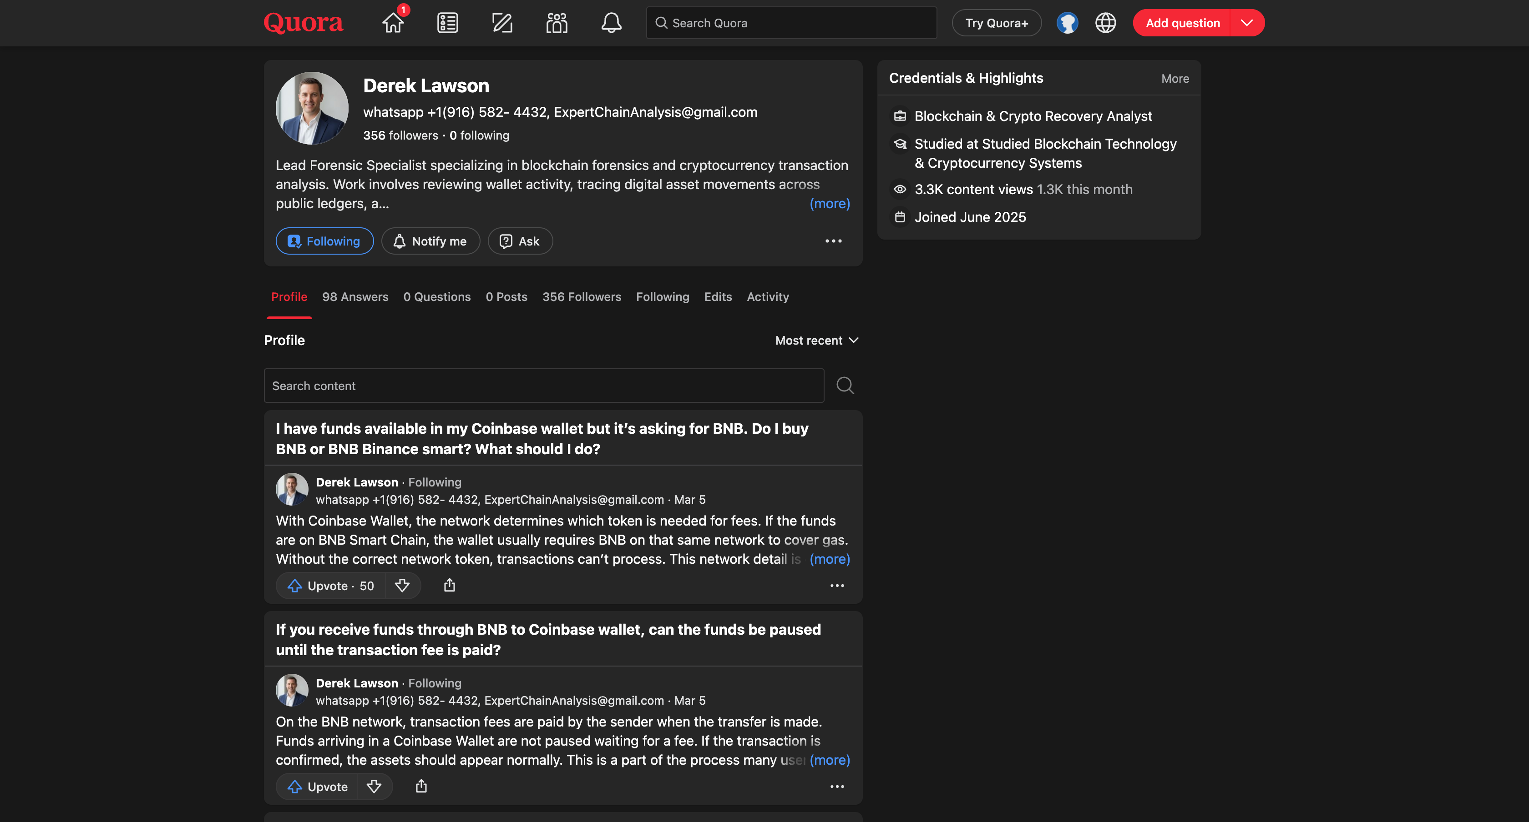
Task: Click the search content magnifier icon
Action: coord(845,386)
